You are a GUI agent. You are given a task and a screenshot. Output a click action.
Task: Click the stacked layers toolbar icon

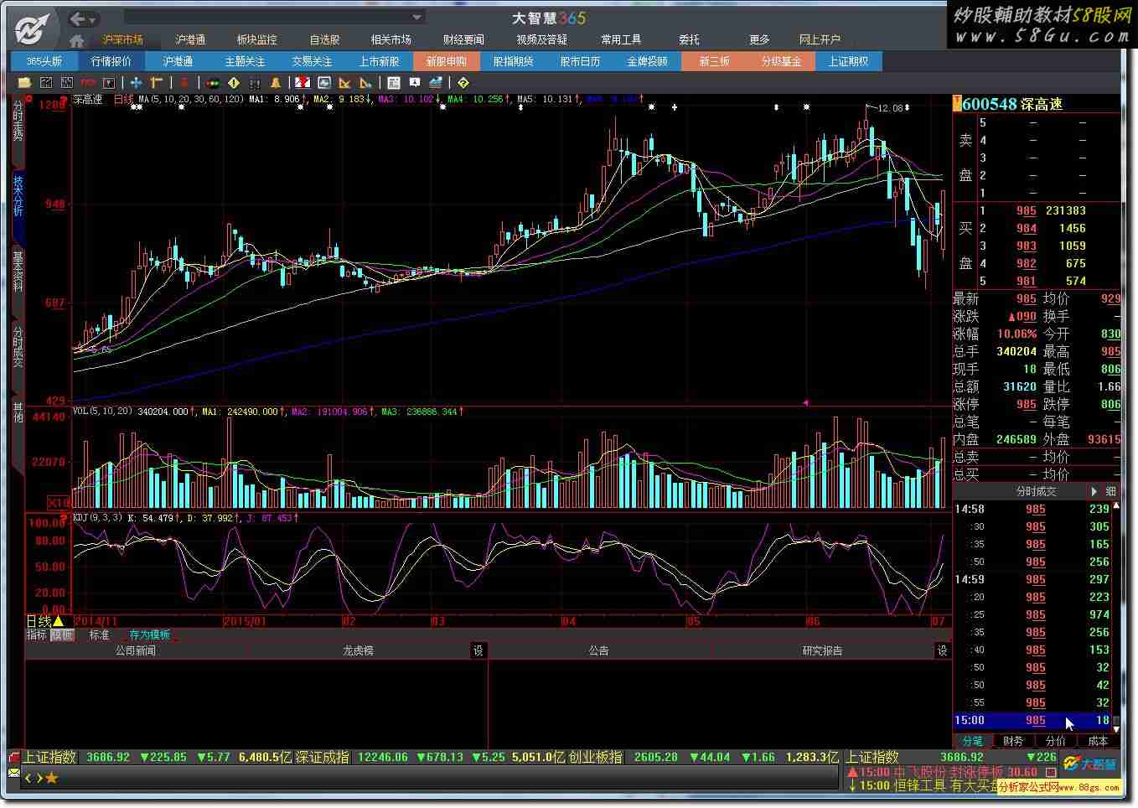tap(436, 83)
